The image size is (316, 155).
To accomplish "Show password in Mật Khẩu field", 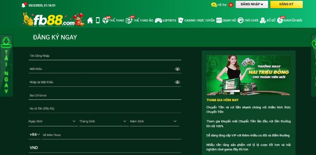I will coord(177,69).
